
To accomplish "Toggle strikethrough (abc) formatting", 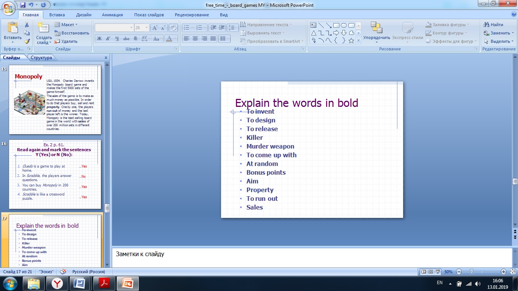I will [126, 39].
